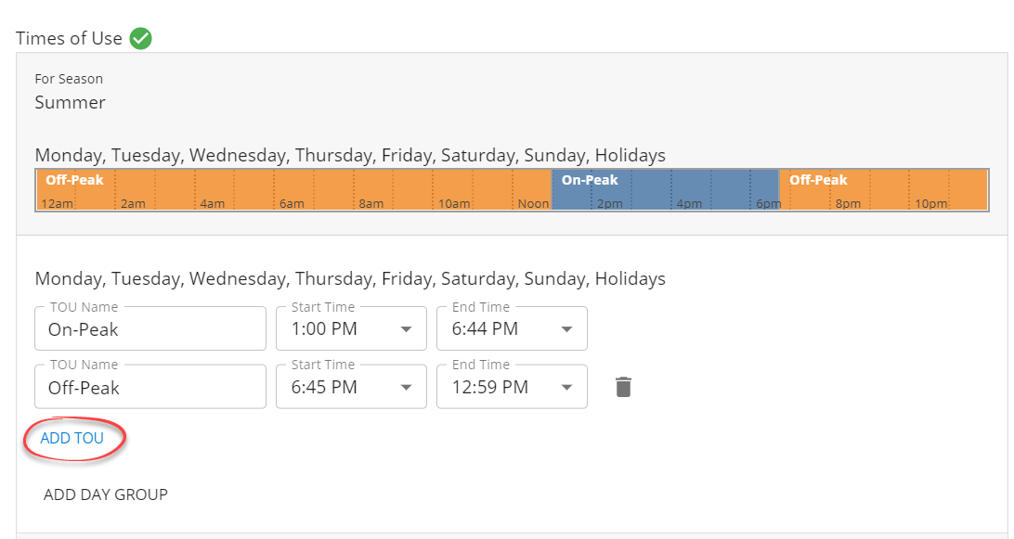The height and width of the screenshot is (539, 1014).
Task: Pick the evening Off-Peak block after 6pm
Action: 882,189
